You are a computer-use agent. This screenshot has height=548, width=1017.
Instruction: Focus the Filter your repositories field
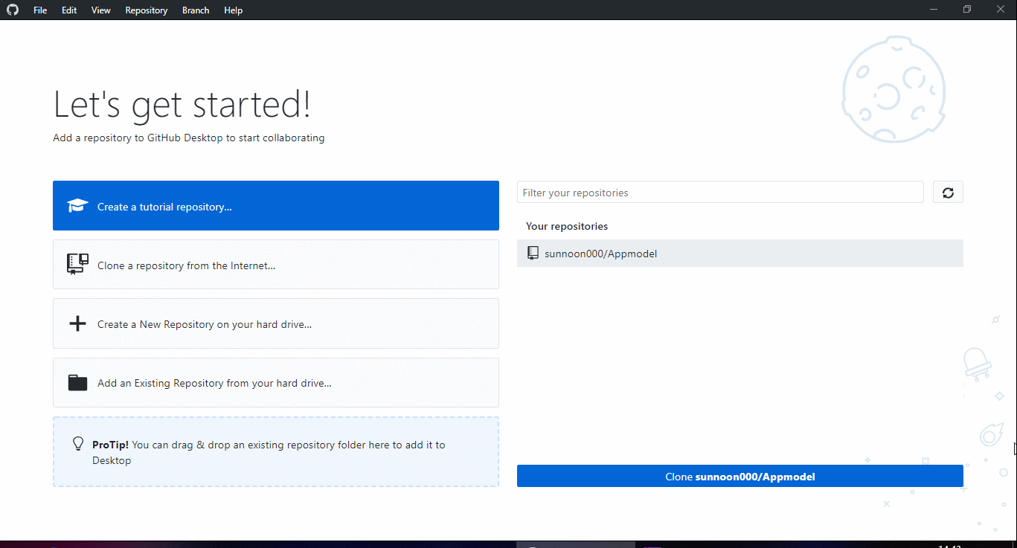[720, 193]
